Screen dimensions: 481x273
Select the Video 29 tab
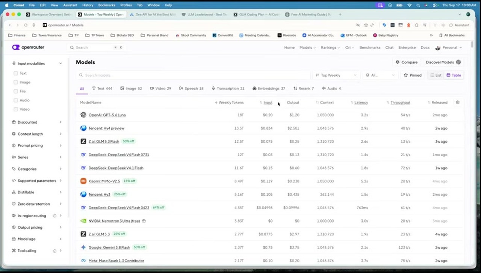pyautogui.click(x=160, y=89)
